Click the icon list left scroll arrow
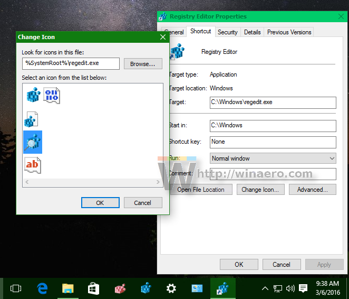The width and height of the screenshot is (349, 299). pyautogui.click(x=27, y=182)
